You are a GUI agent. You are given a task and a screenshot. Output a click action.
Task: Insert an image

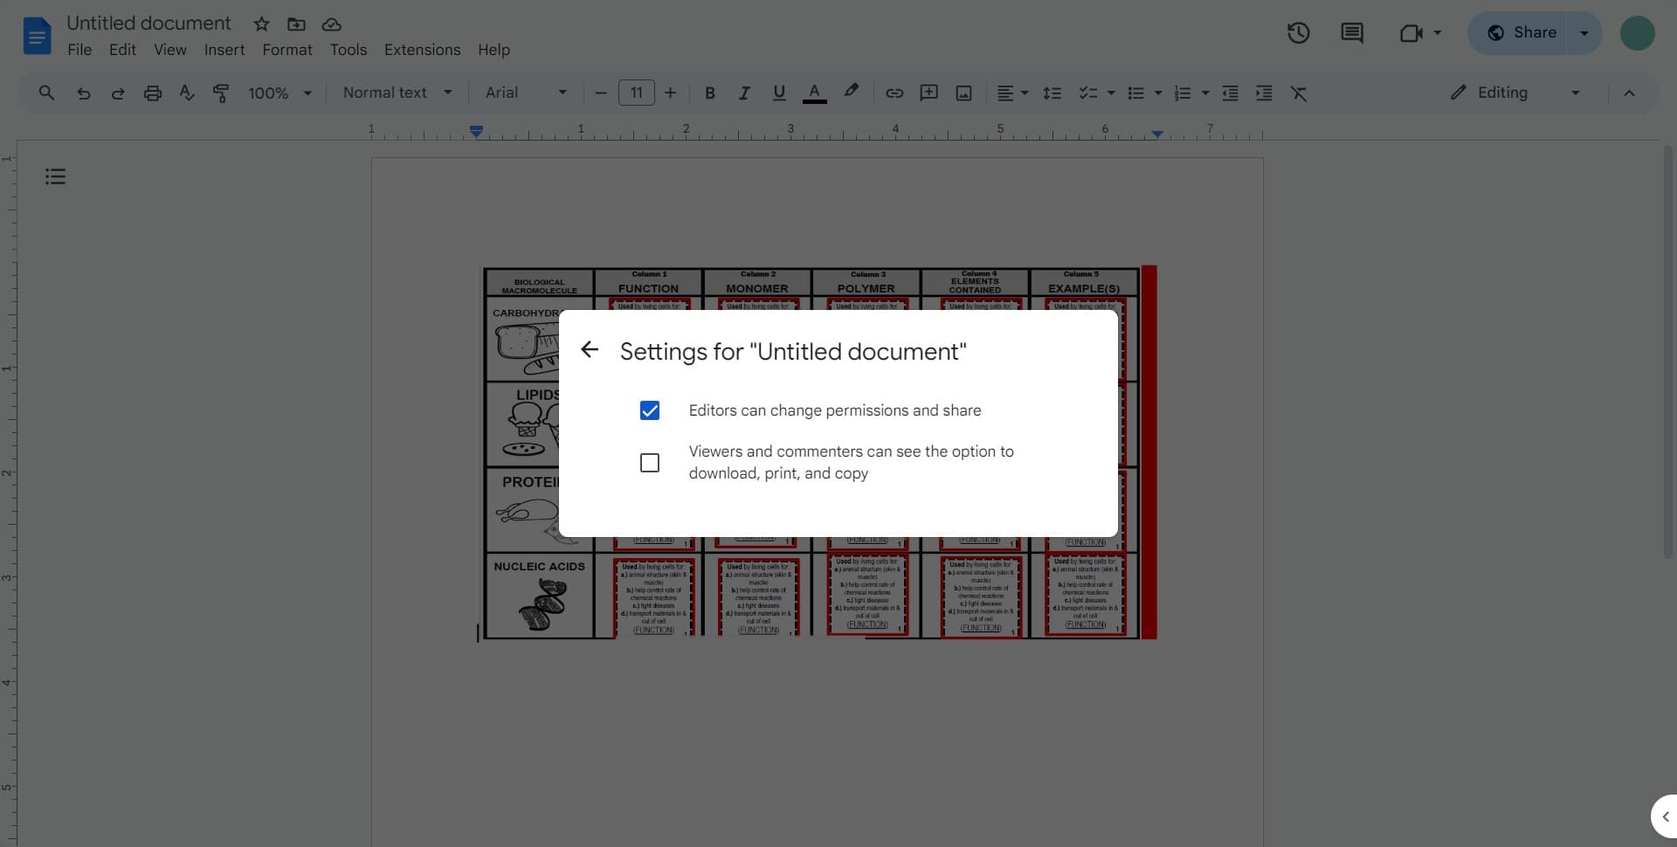(963, 93)
